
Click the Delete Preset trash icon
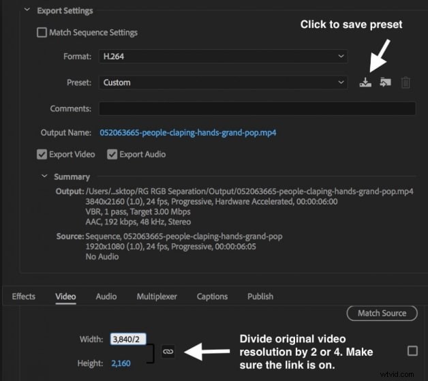pos(406,82)
